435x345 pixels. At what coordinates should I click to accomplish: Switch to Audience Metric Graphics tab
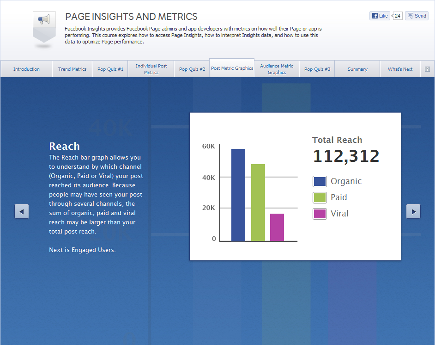277,69
